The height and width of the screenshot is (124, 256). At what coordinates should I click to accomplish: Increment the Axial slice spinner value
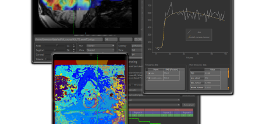[74, 45]
